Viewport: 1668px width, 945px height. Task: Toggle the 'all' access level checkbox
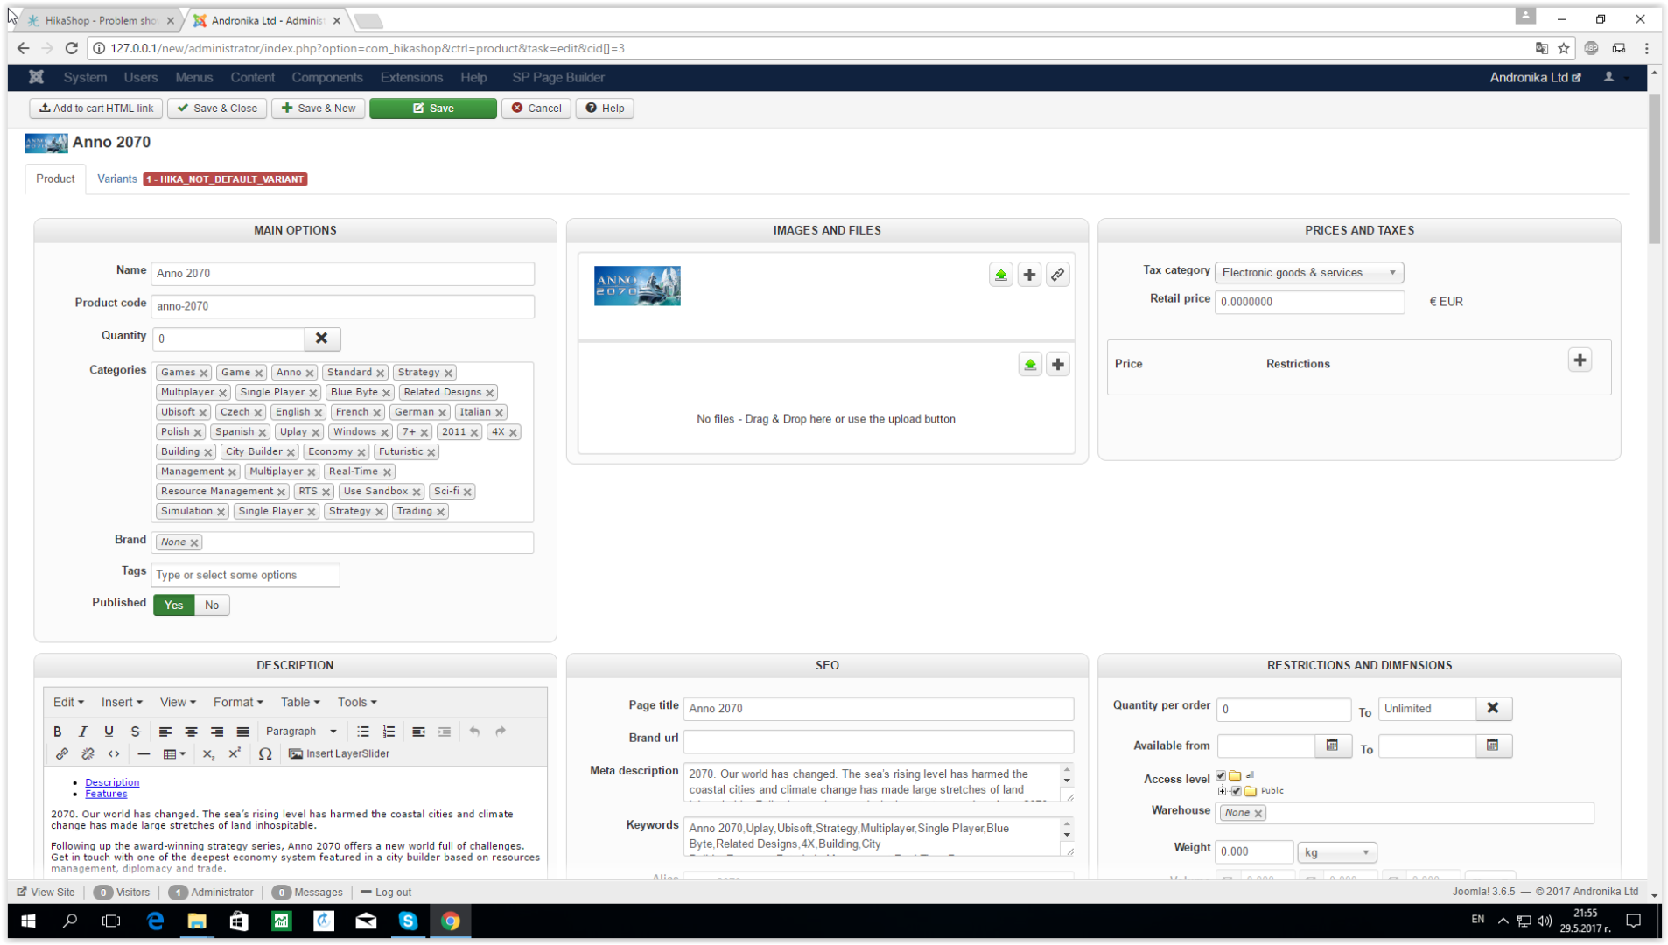tap(1221, 775)
